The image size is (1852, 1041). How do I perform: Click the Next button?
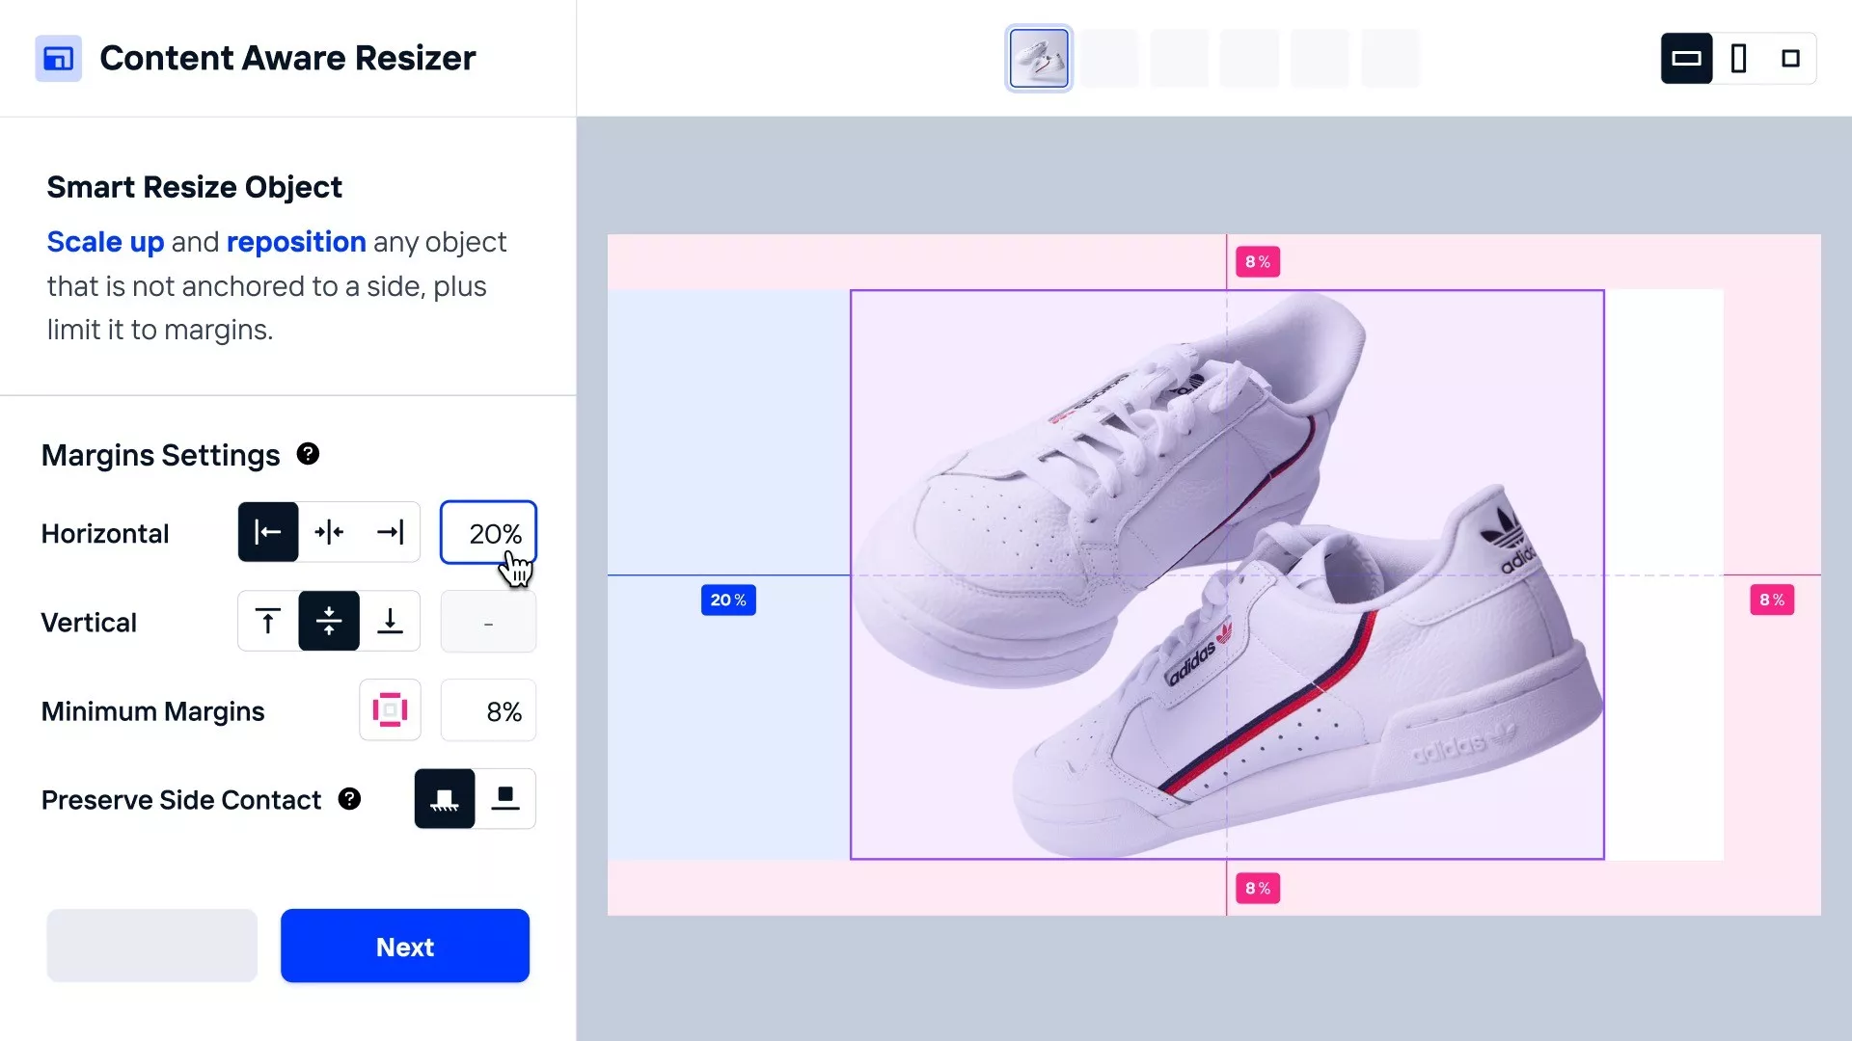point(405,946)
